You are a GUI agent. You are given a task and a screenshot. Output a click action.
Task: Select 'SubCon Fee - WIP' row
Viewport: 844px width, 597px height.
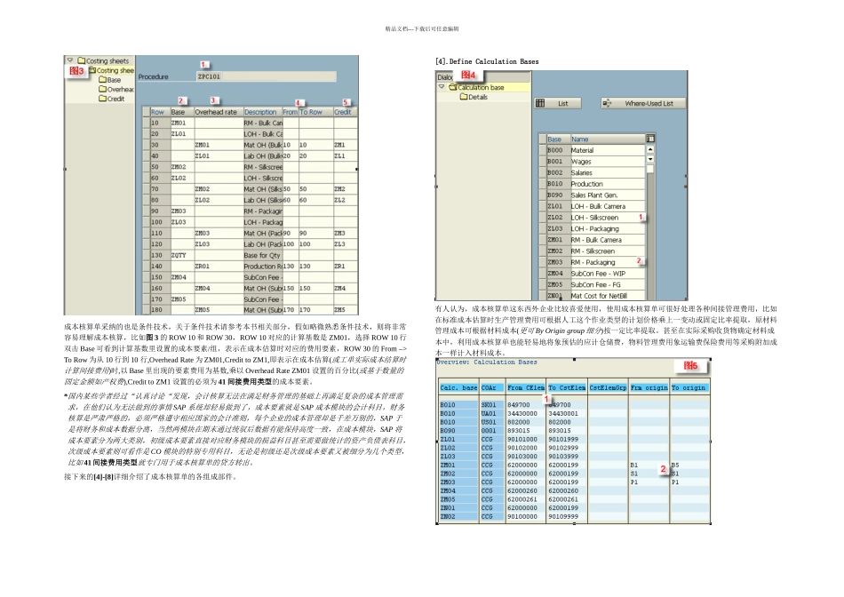pyautogui.click(x=595, y=274)
